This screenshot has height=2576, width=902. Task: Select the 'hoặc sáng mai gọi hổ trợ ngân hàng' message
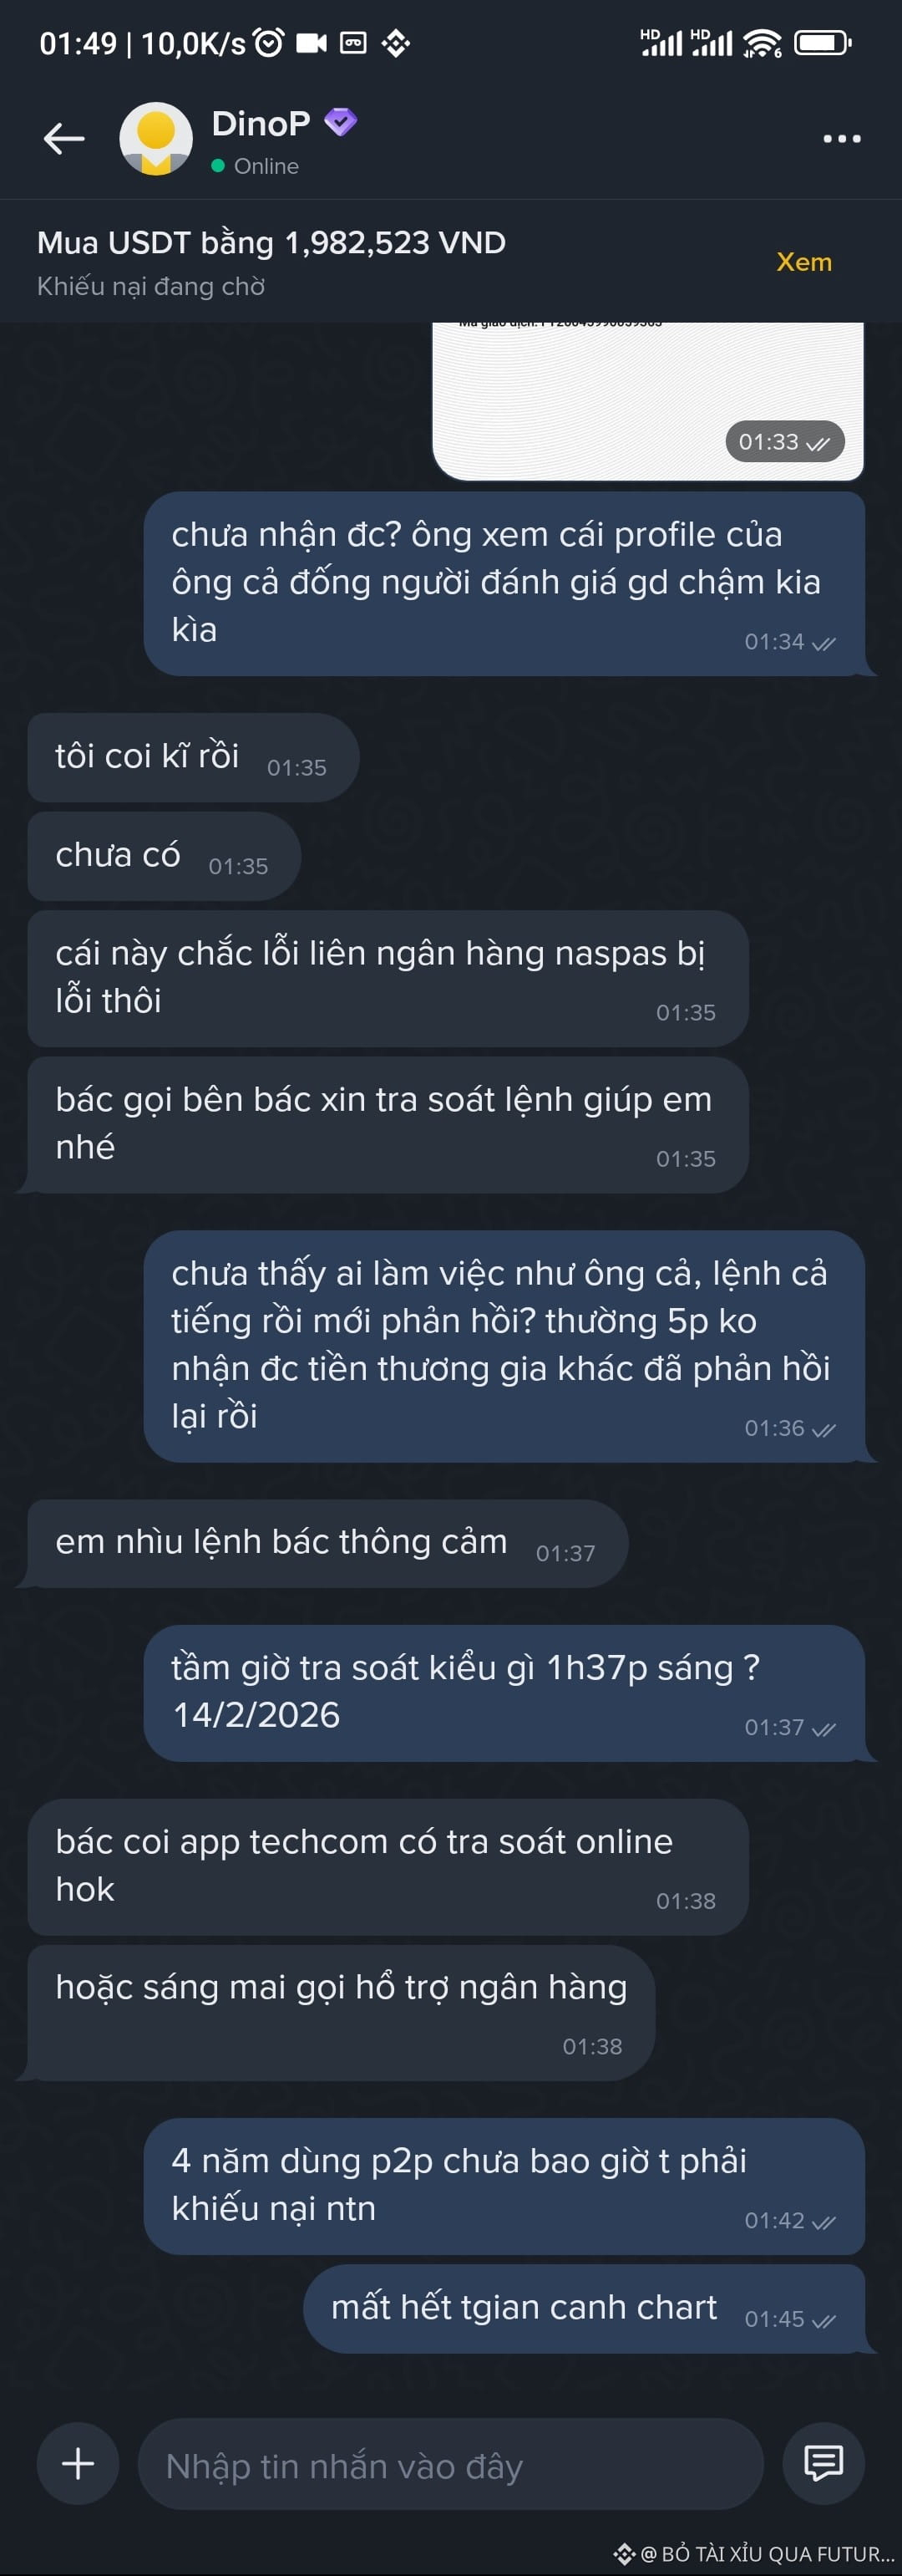point(341,2012)
